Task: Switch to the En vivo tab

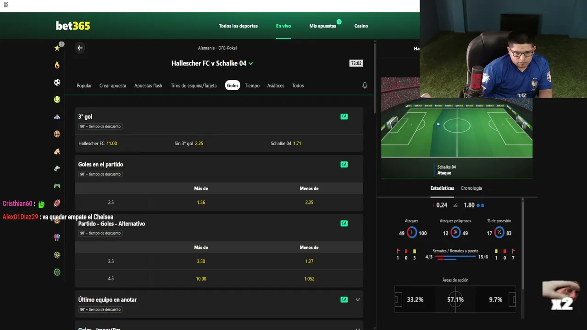Action: (x=283, y=26)
